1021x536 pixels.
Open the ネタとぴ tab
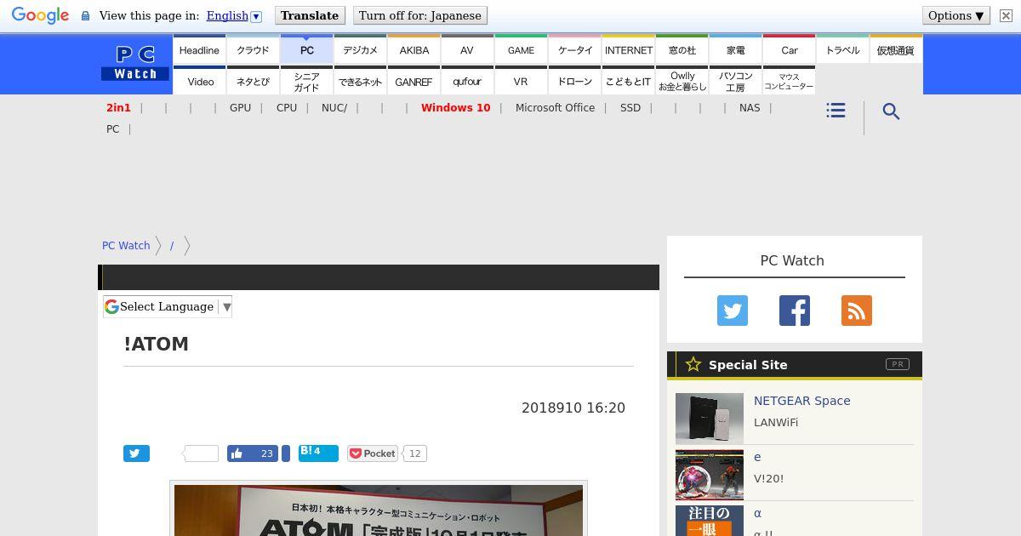[x=253, y=81]
